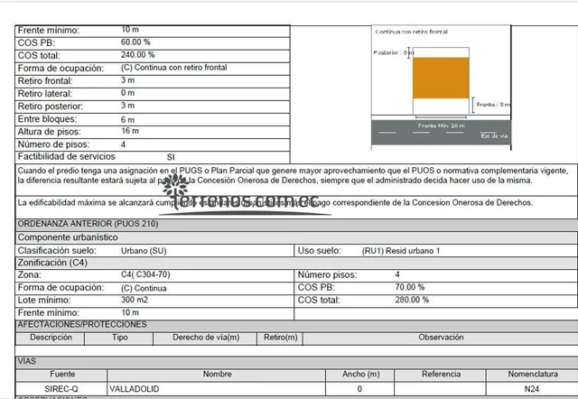Click the 'Tipo' column header
578x399 pixels.
tap(120, 338)
